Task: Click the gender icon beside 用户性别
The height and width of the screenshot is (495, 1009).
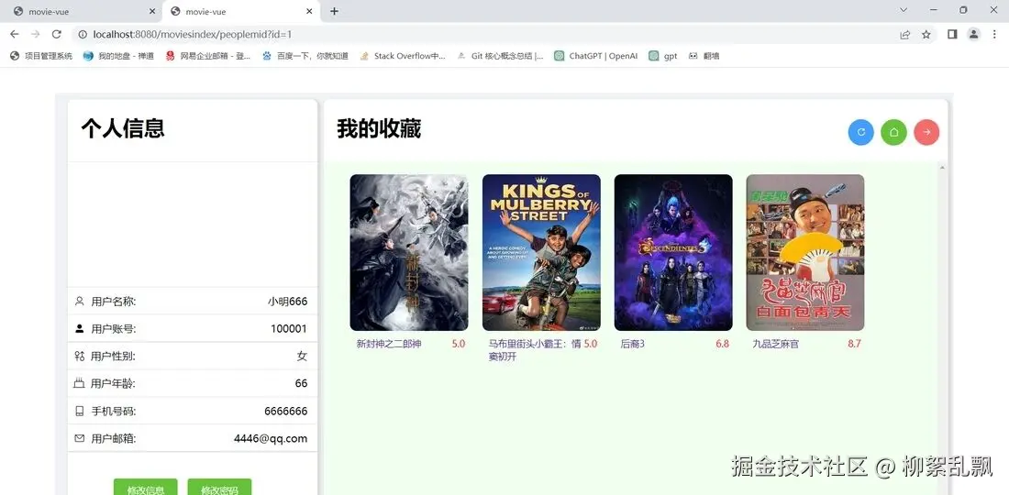Action: pos(80,357)
